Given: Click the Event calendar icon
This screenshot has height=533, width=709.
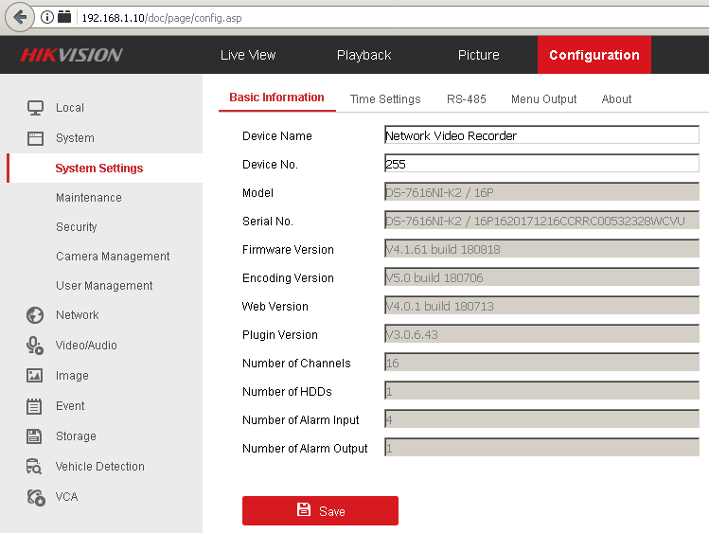Looking at the screenshot, I should pyautogui.click(x=35, y=406).
